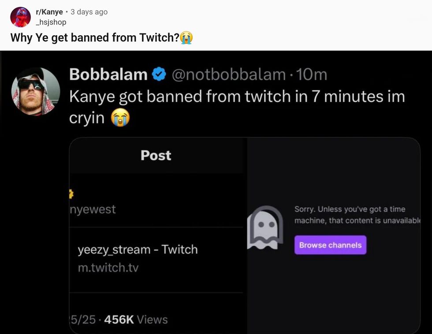Click the crying emoji in the post title

point(186,38)
